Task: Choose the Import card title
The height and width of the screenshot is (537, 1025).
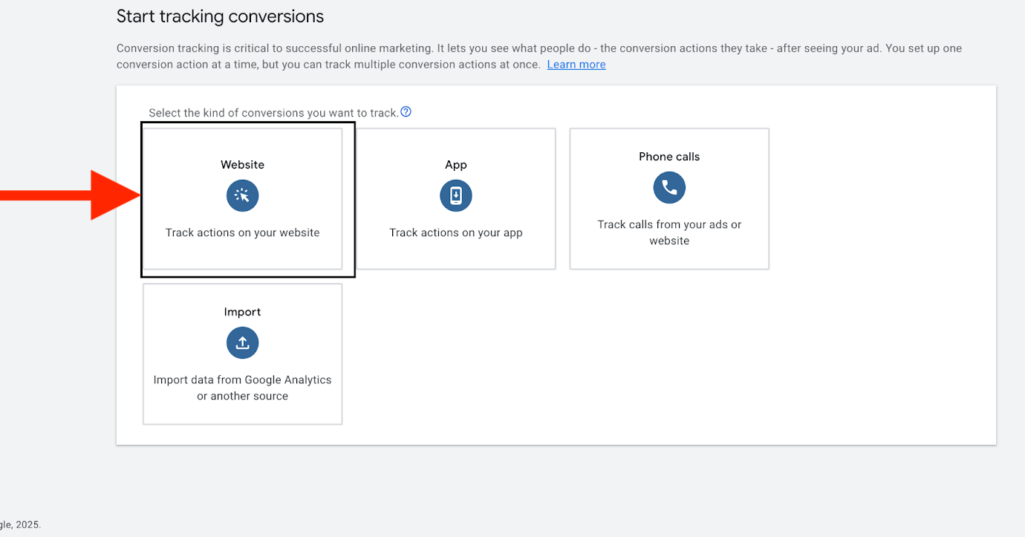Action: 242,312
